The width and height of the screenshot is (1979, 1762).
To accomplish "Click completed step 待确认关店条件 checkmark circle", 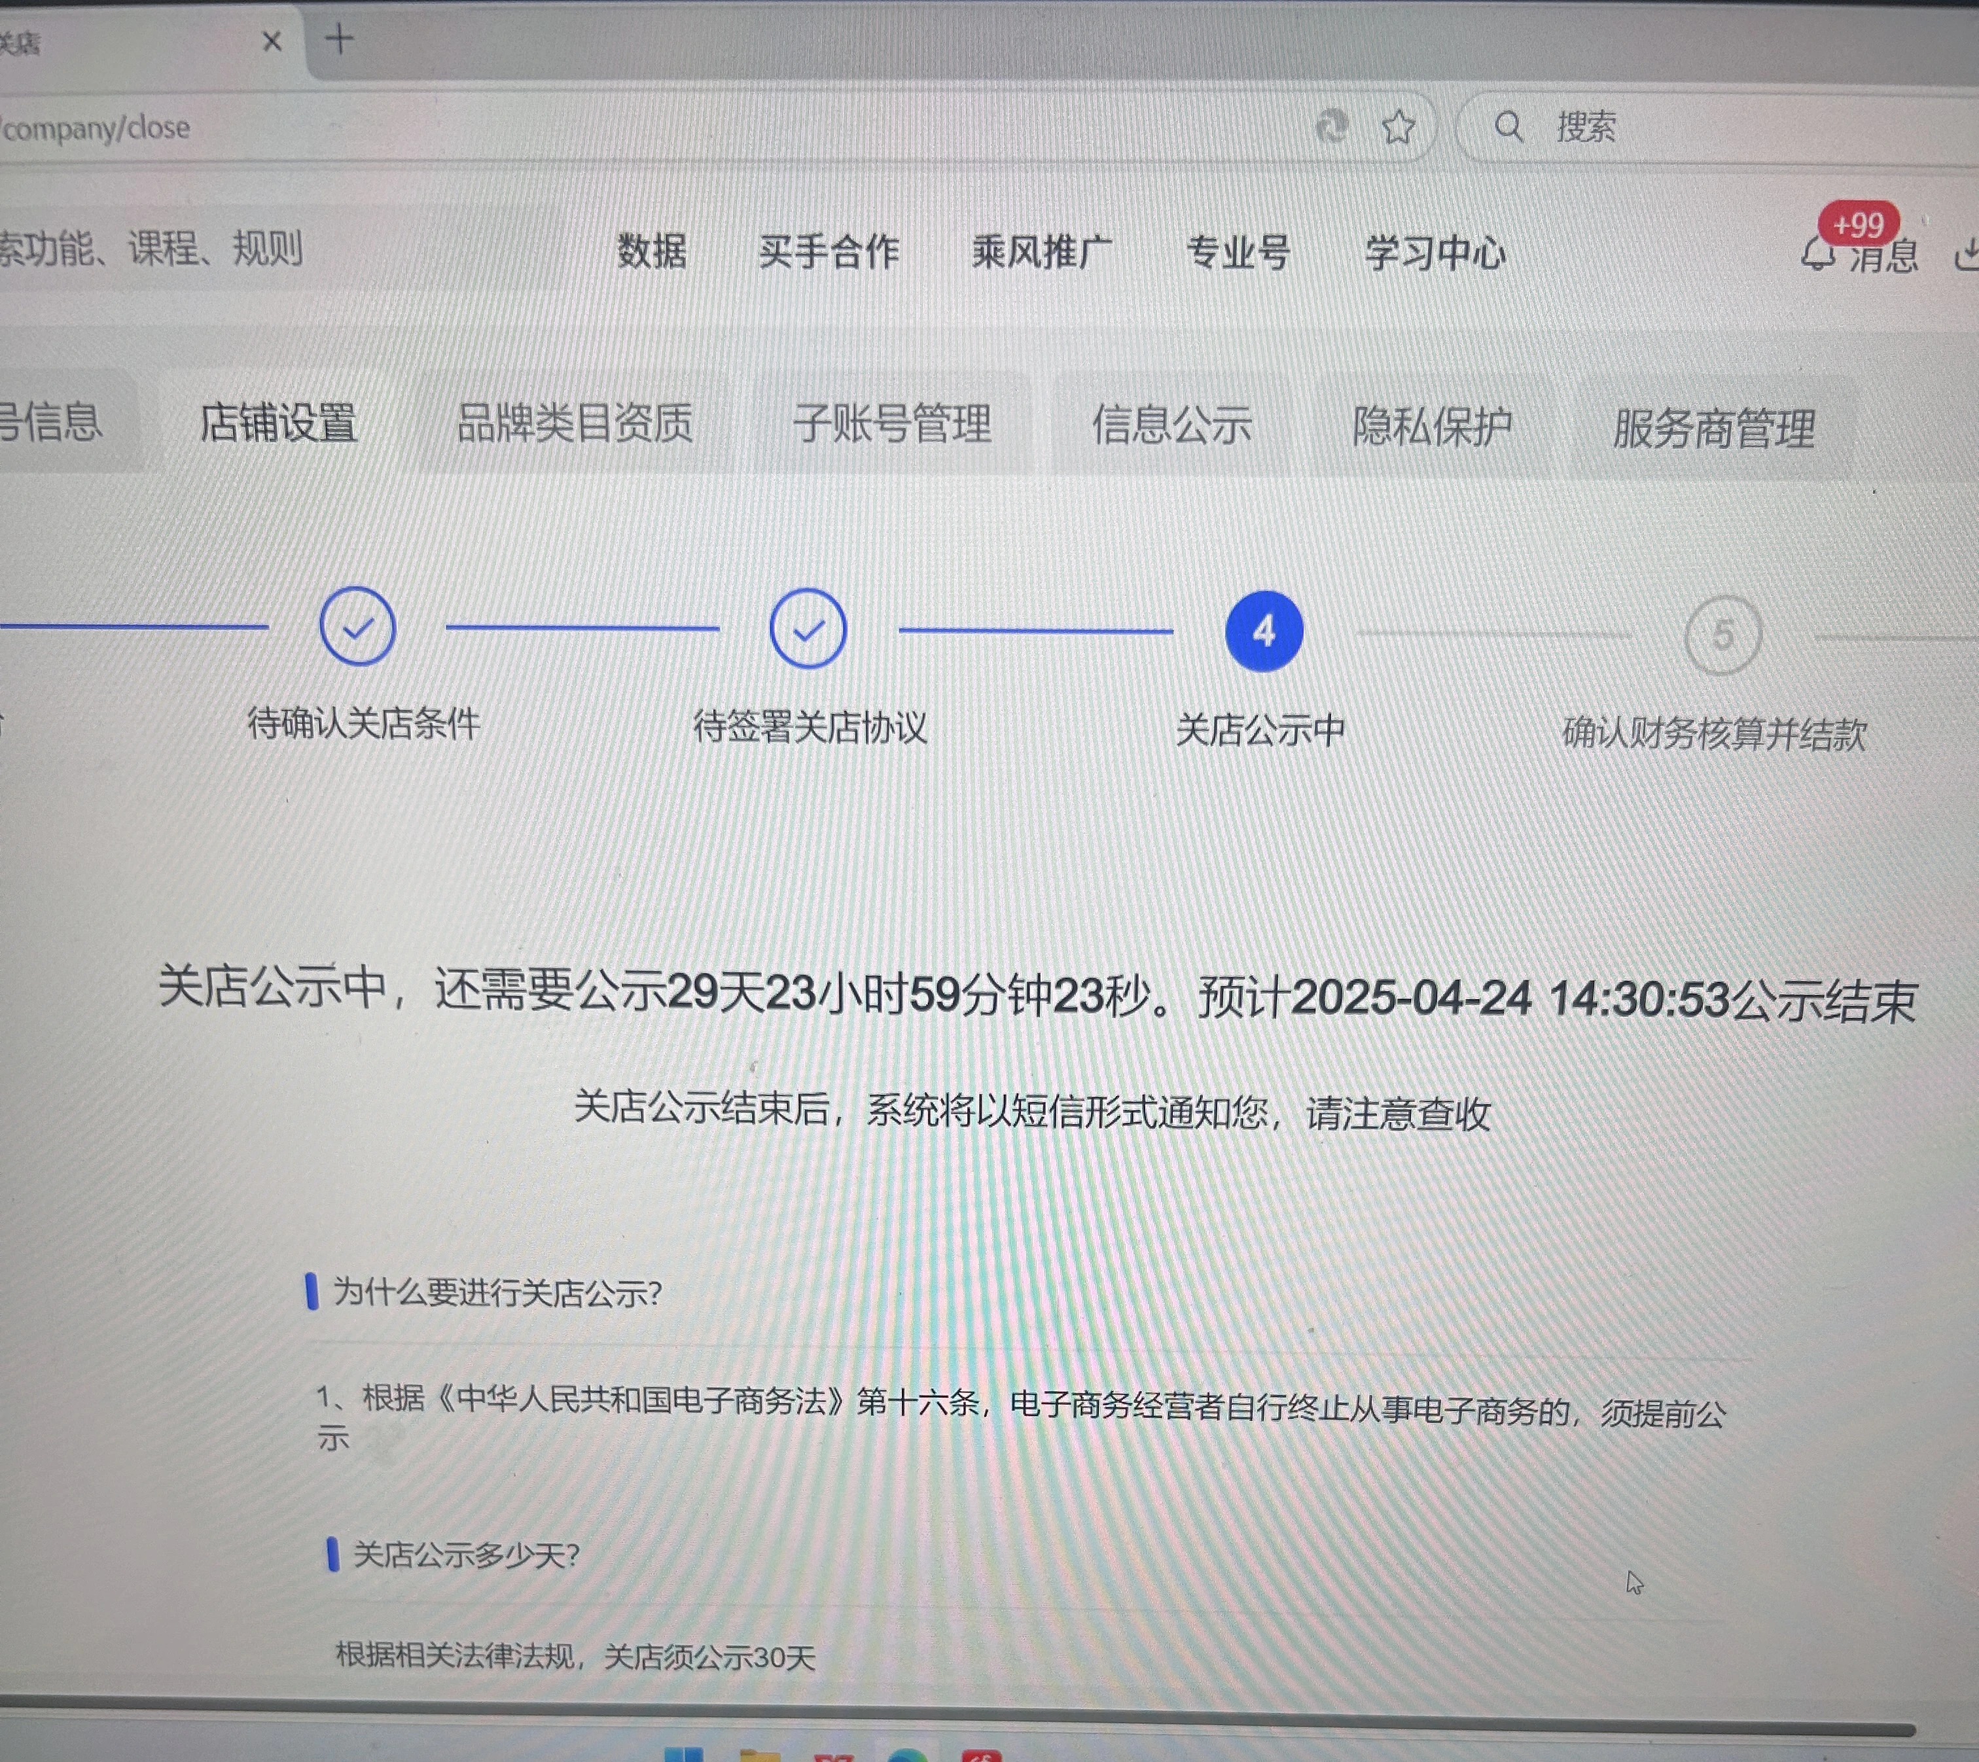I will coord(357,627).
